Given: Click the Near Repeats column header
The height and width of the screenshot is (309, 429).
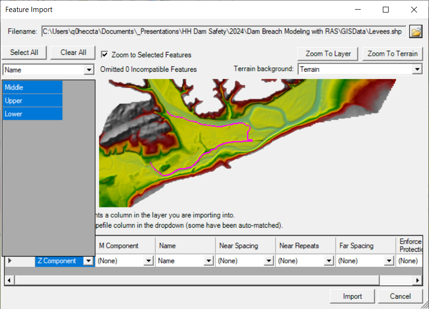Looking at the screenshot, I should point(305,245).
